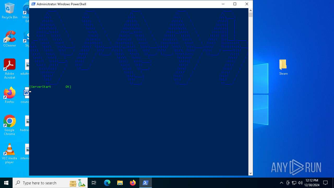Open Adobe Acrobat desktop shortcut
The image size is (334, 188).
pos(10,69)
